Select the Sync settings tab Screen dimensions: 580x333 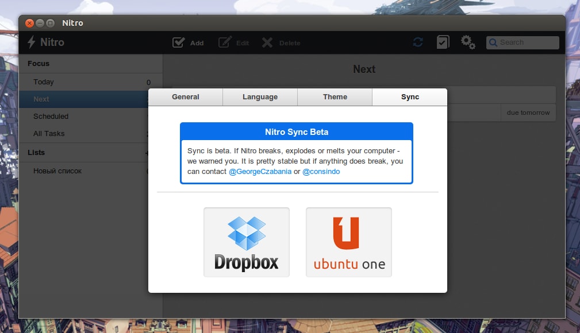tap(410, 97)
